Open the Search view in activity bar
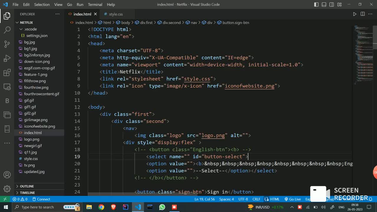Screen dimensions: 377x212 tap(7, 30)
